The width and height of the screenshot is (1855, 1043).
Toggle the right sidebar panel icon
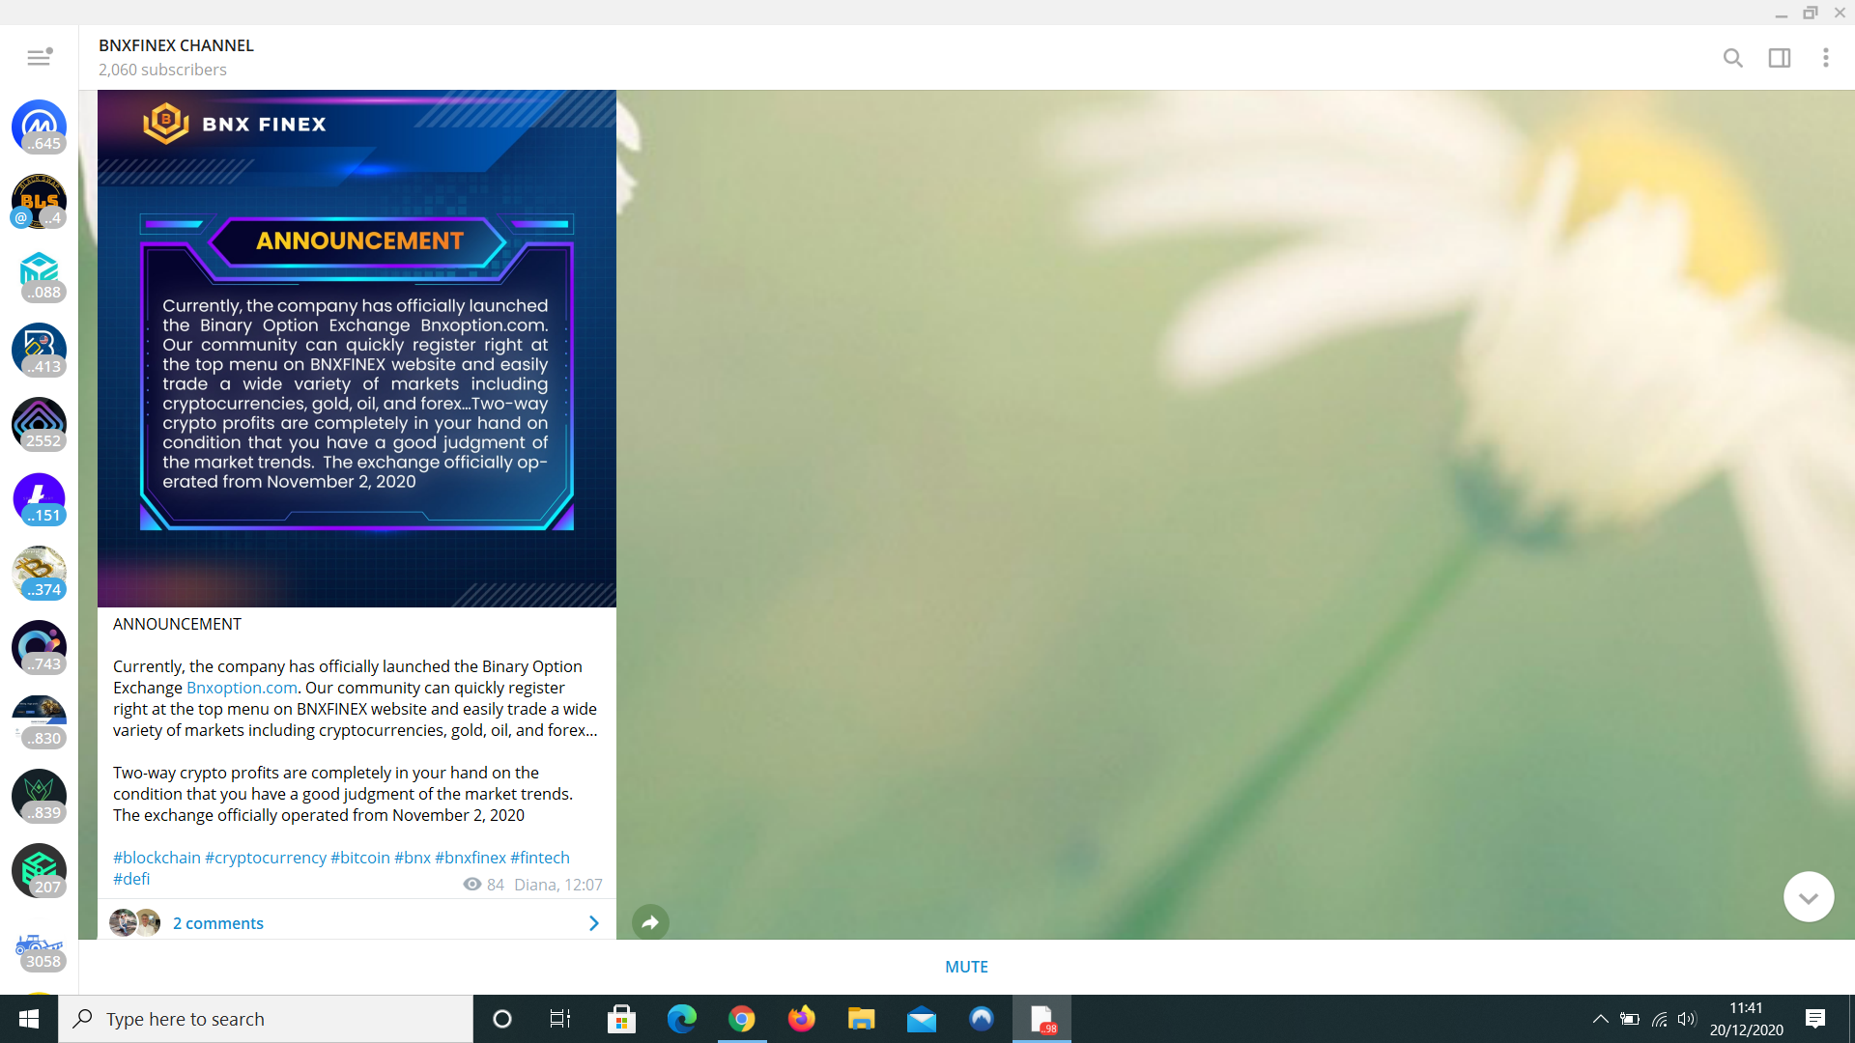(x=1779, y=58)
